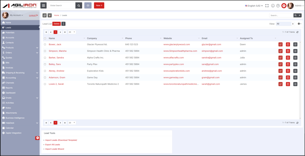Open the Company column menu arrow
305x156 pixels.
[122, 38]
